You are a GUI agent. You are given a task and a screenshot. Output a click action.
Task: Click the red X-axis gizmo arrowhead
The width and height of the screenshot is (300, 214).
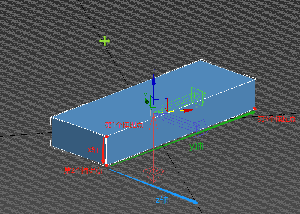tap(189, 110)
